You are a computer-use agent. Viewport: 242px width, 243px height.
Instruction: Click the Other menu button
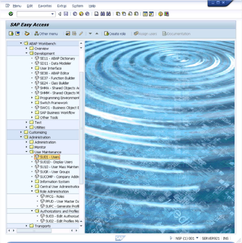pos(46,34)
